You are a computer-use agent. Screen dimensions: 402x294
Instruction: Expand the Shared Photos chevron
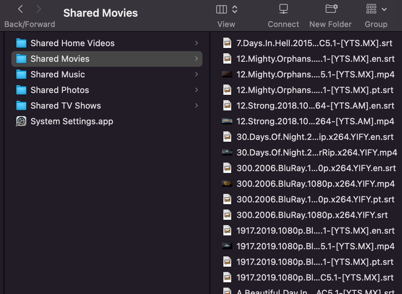pos(196,90)
